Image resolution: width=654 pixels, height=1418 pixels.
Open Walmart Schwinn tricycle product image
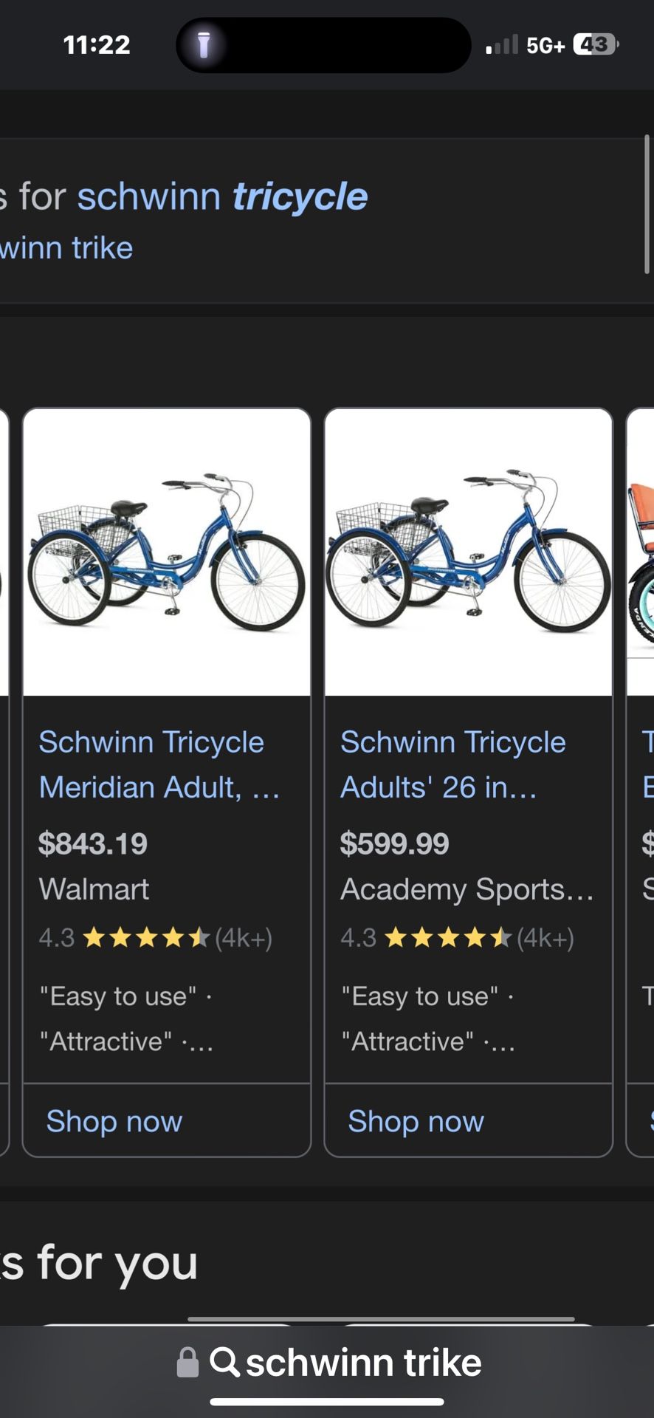(x=167, y=552)
